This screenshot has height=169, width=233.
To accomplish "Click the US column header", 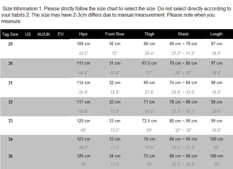I will [28, 34].
